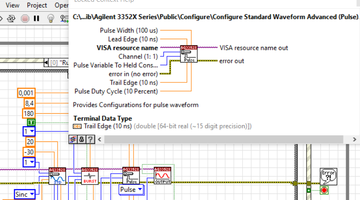Select the numeric constant -30
360x200 pixels.
coord(29,152)
